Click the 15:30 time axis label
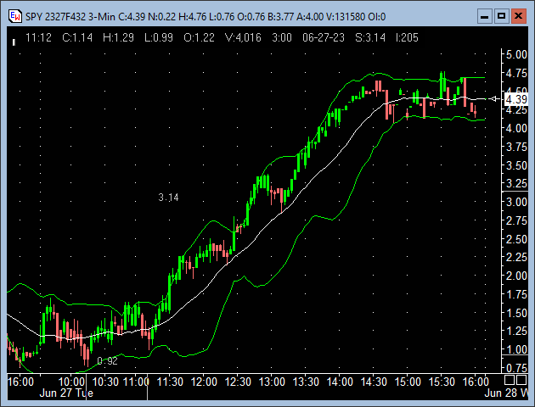 point(442,382)
